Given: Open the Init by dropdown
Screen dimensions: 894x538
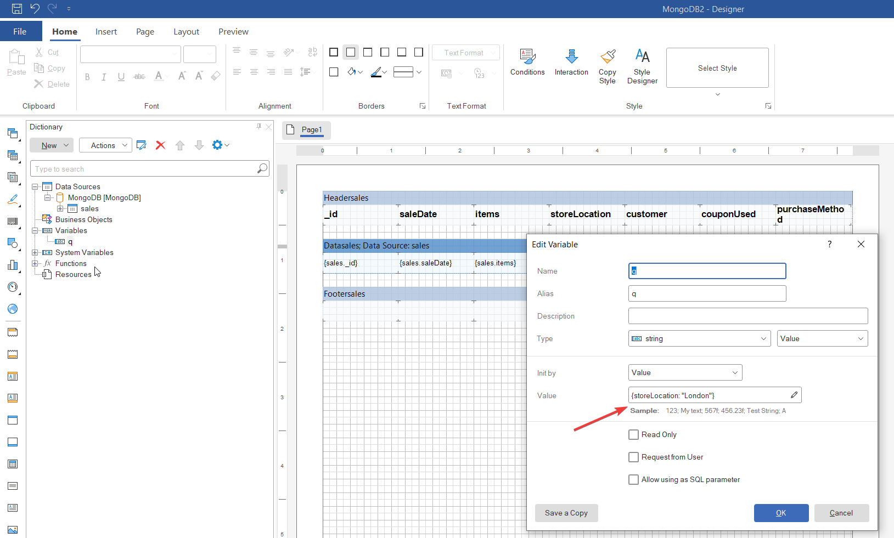Looking at the screenshot, I should (x=685, y=372).
